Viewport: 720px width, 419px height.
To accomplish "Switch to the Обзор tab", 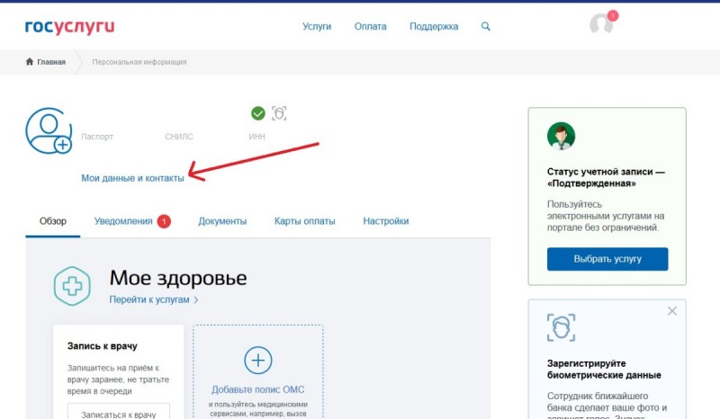I will tap(53, 221).
